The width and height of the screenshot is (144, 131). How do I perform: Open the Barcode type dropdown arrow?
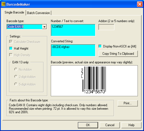click(44, 27)
